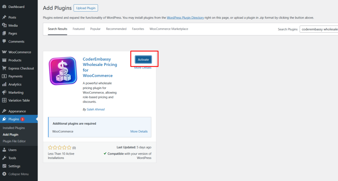338x181 pixels.
Task: Open the WooCommerce menu icon
Action: coord(4,52)
